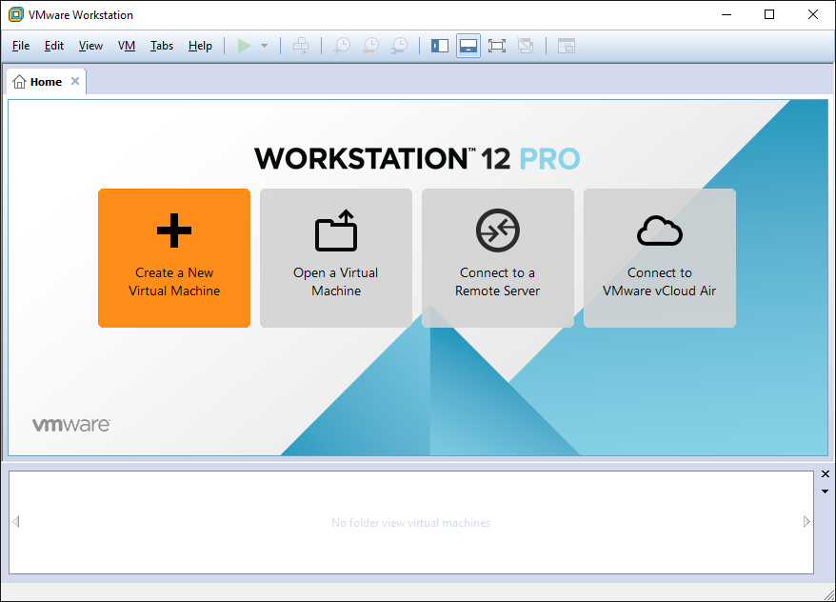
Task: Enter full screen mode icon
Action: 497,46
